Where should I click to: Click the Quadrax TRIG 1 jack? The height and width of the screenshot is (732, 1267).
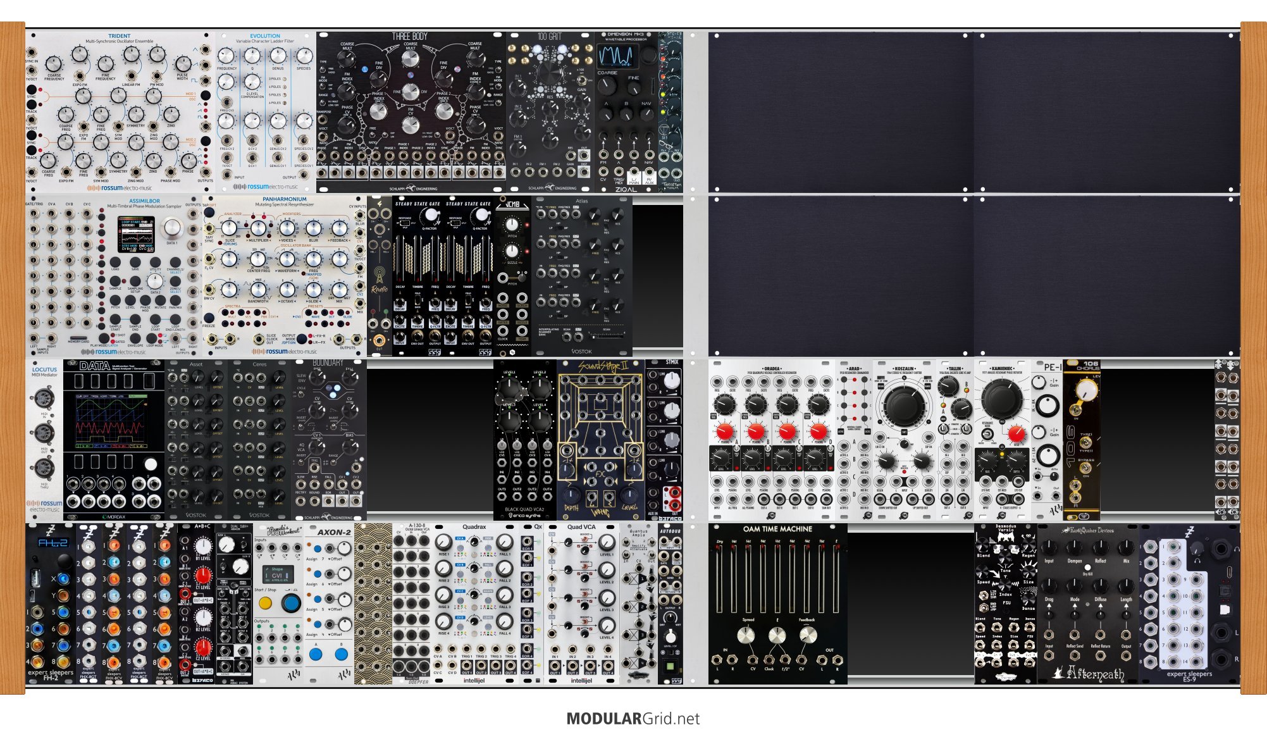click(467, 649)
